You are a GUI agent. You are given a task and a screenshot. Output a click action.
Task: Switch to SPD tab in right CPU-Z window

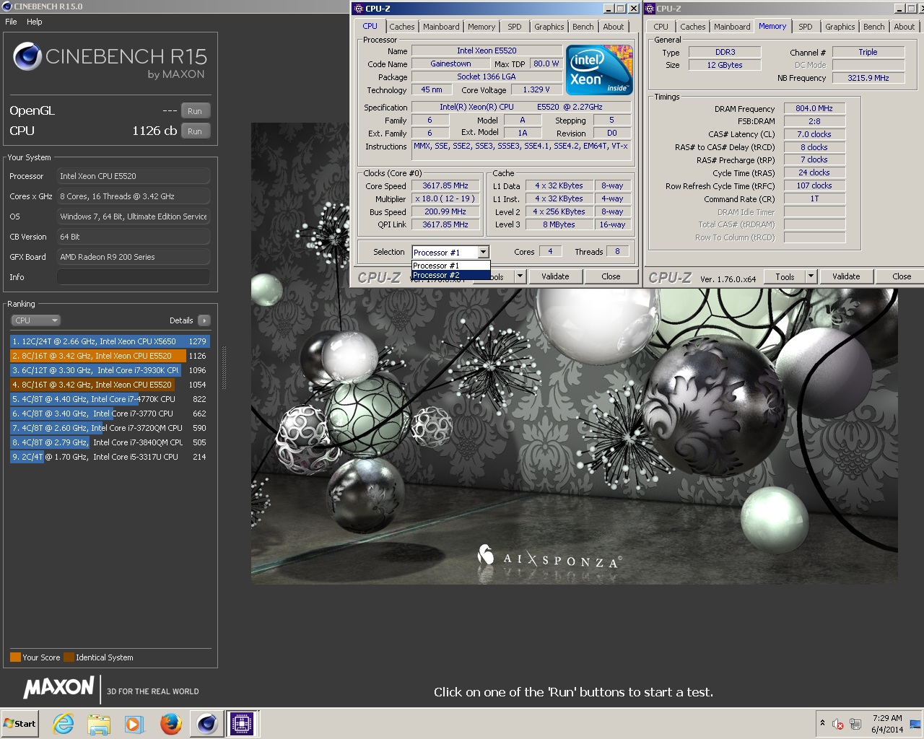tap(806, 27)
